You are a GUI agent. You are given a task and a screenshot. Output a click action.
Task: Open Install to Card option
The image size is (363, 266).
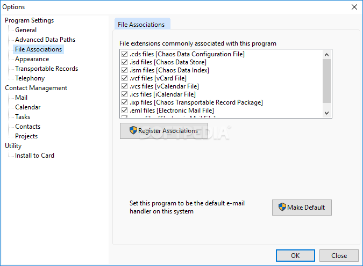[x=34, y=156]
